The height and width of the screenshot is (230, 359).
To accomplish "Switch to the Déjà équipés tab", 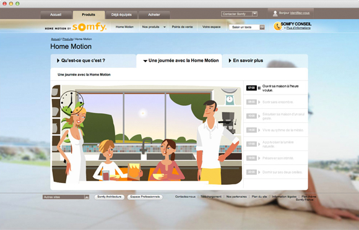I will click(121, 15).
